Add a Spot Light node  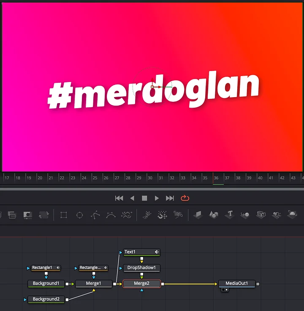pos(277,215)
